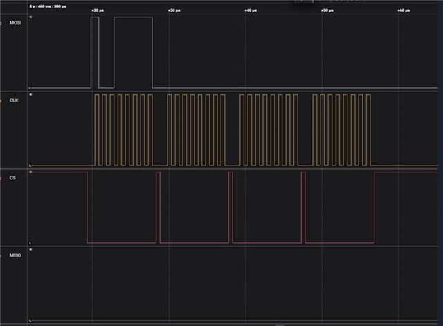Select the MOSI channel label
The image size is (443, 326).
pyautogui.click(x=15, y=23)
